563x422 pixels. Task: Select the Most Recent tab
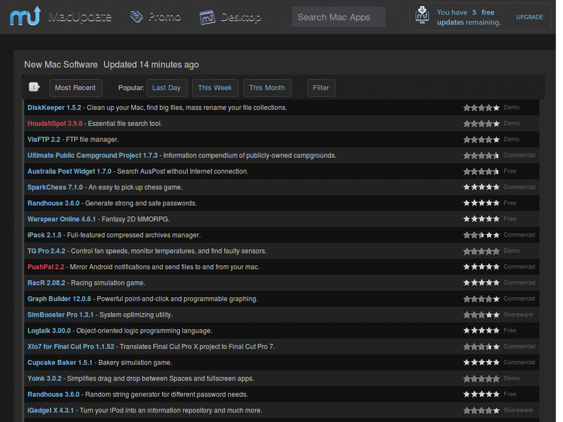(x=75, y=88)
